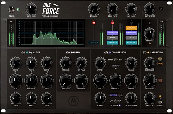Screen dimensions: 173x114
Task: Click the Filter section LED indicator
Action: click(72, 53)
